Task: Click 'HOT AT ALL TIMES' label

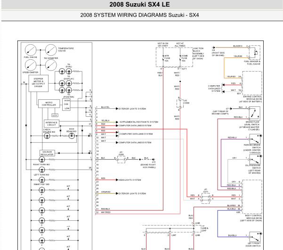Action: [x=180, y=45]
